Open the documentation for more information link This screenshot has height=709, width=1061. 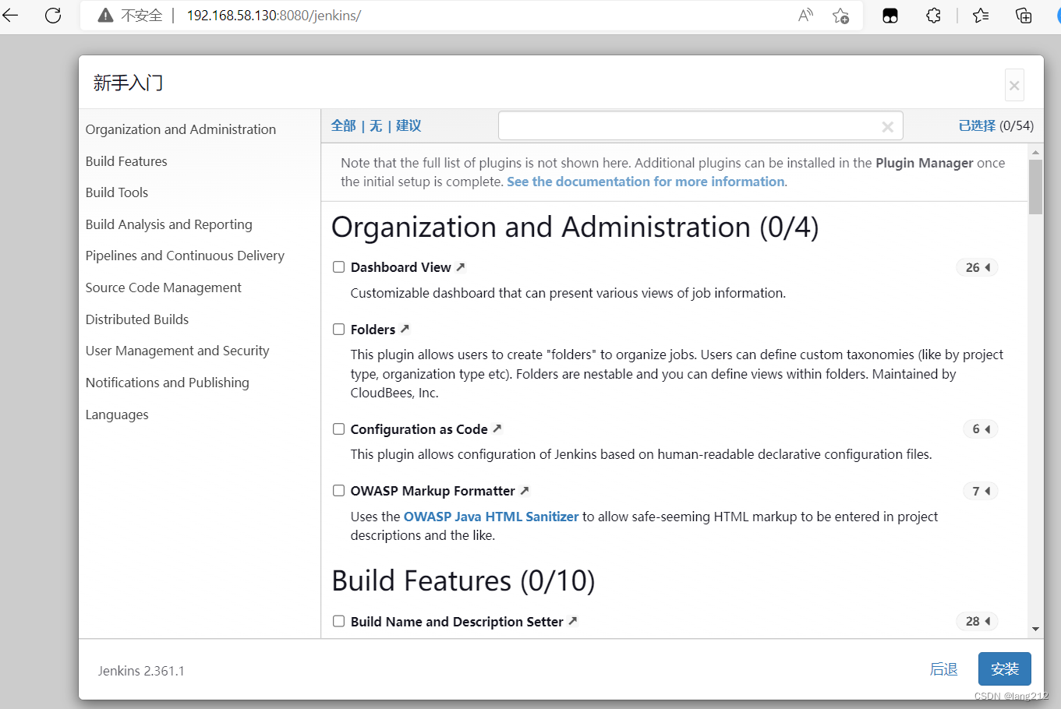pos(645,182)
